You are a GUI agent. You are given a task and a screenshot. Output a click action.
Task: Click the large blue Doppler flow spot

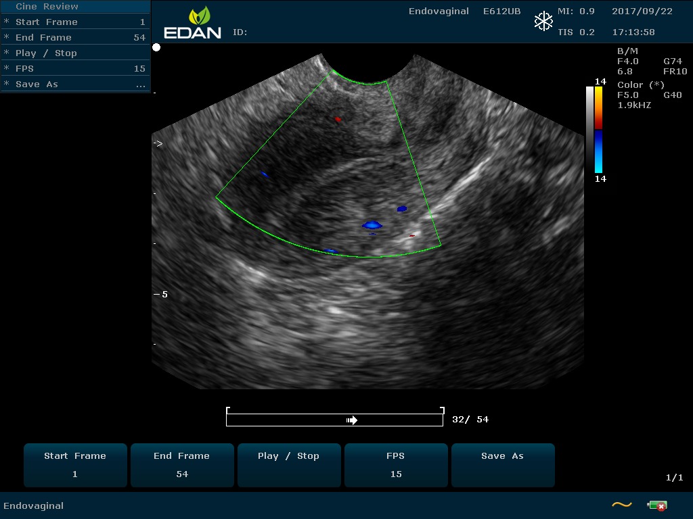(372, 224)
